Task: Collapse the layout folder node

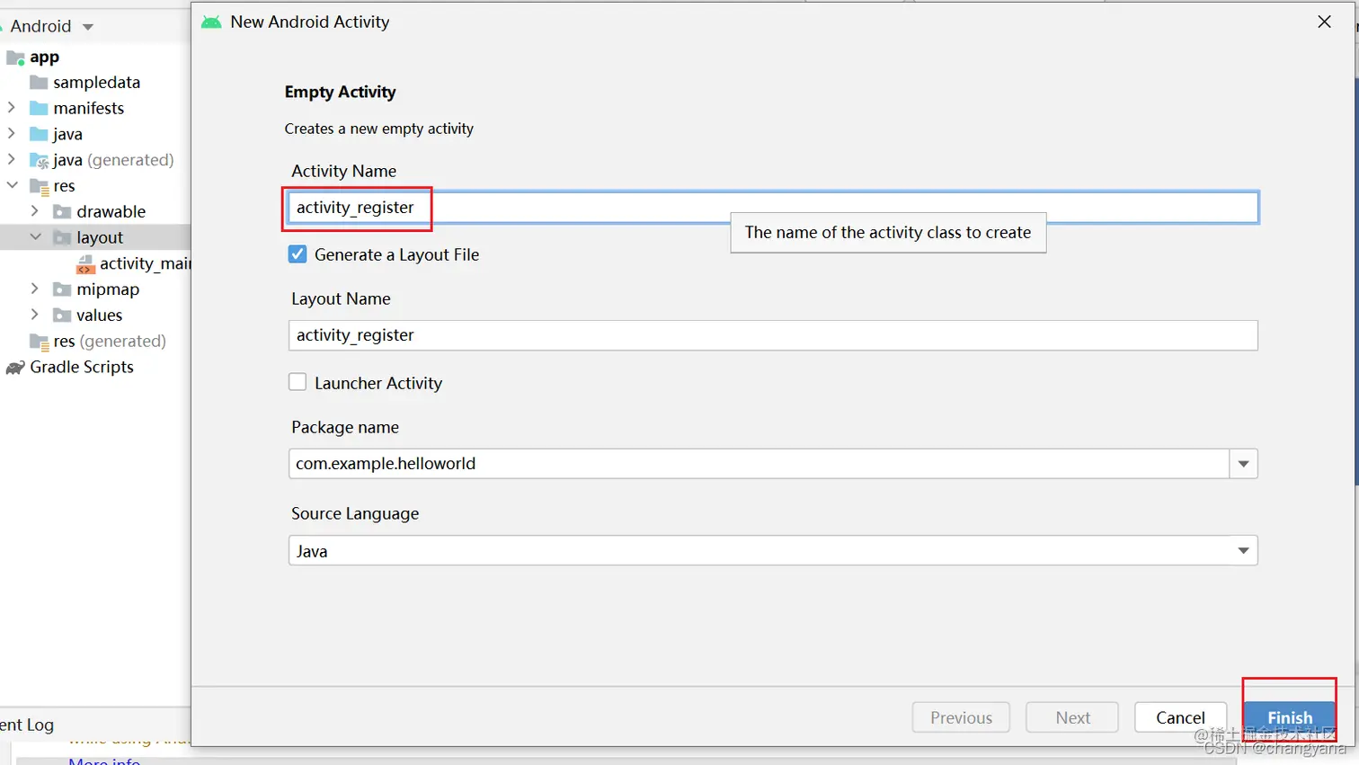Action: tap(35, 237)
